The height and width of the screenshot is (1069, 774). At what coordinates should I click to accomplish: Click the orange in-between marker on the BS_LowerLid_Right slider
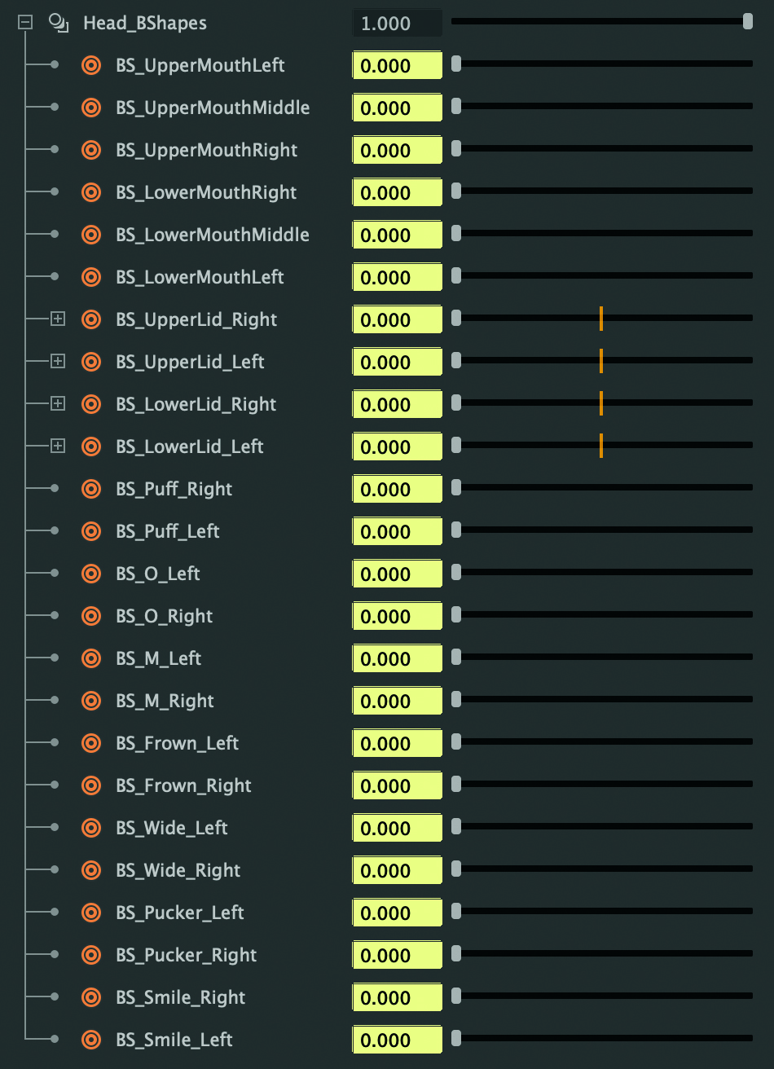(601, 403)
